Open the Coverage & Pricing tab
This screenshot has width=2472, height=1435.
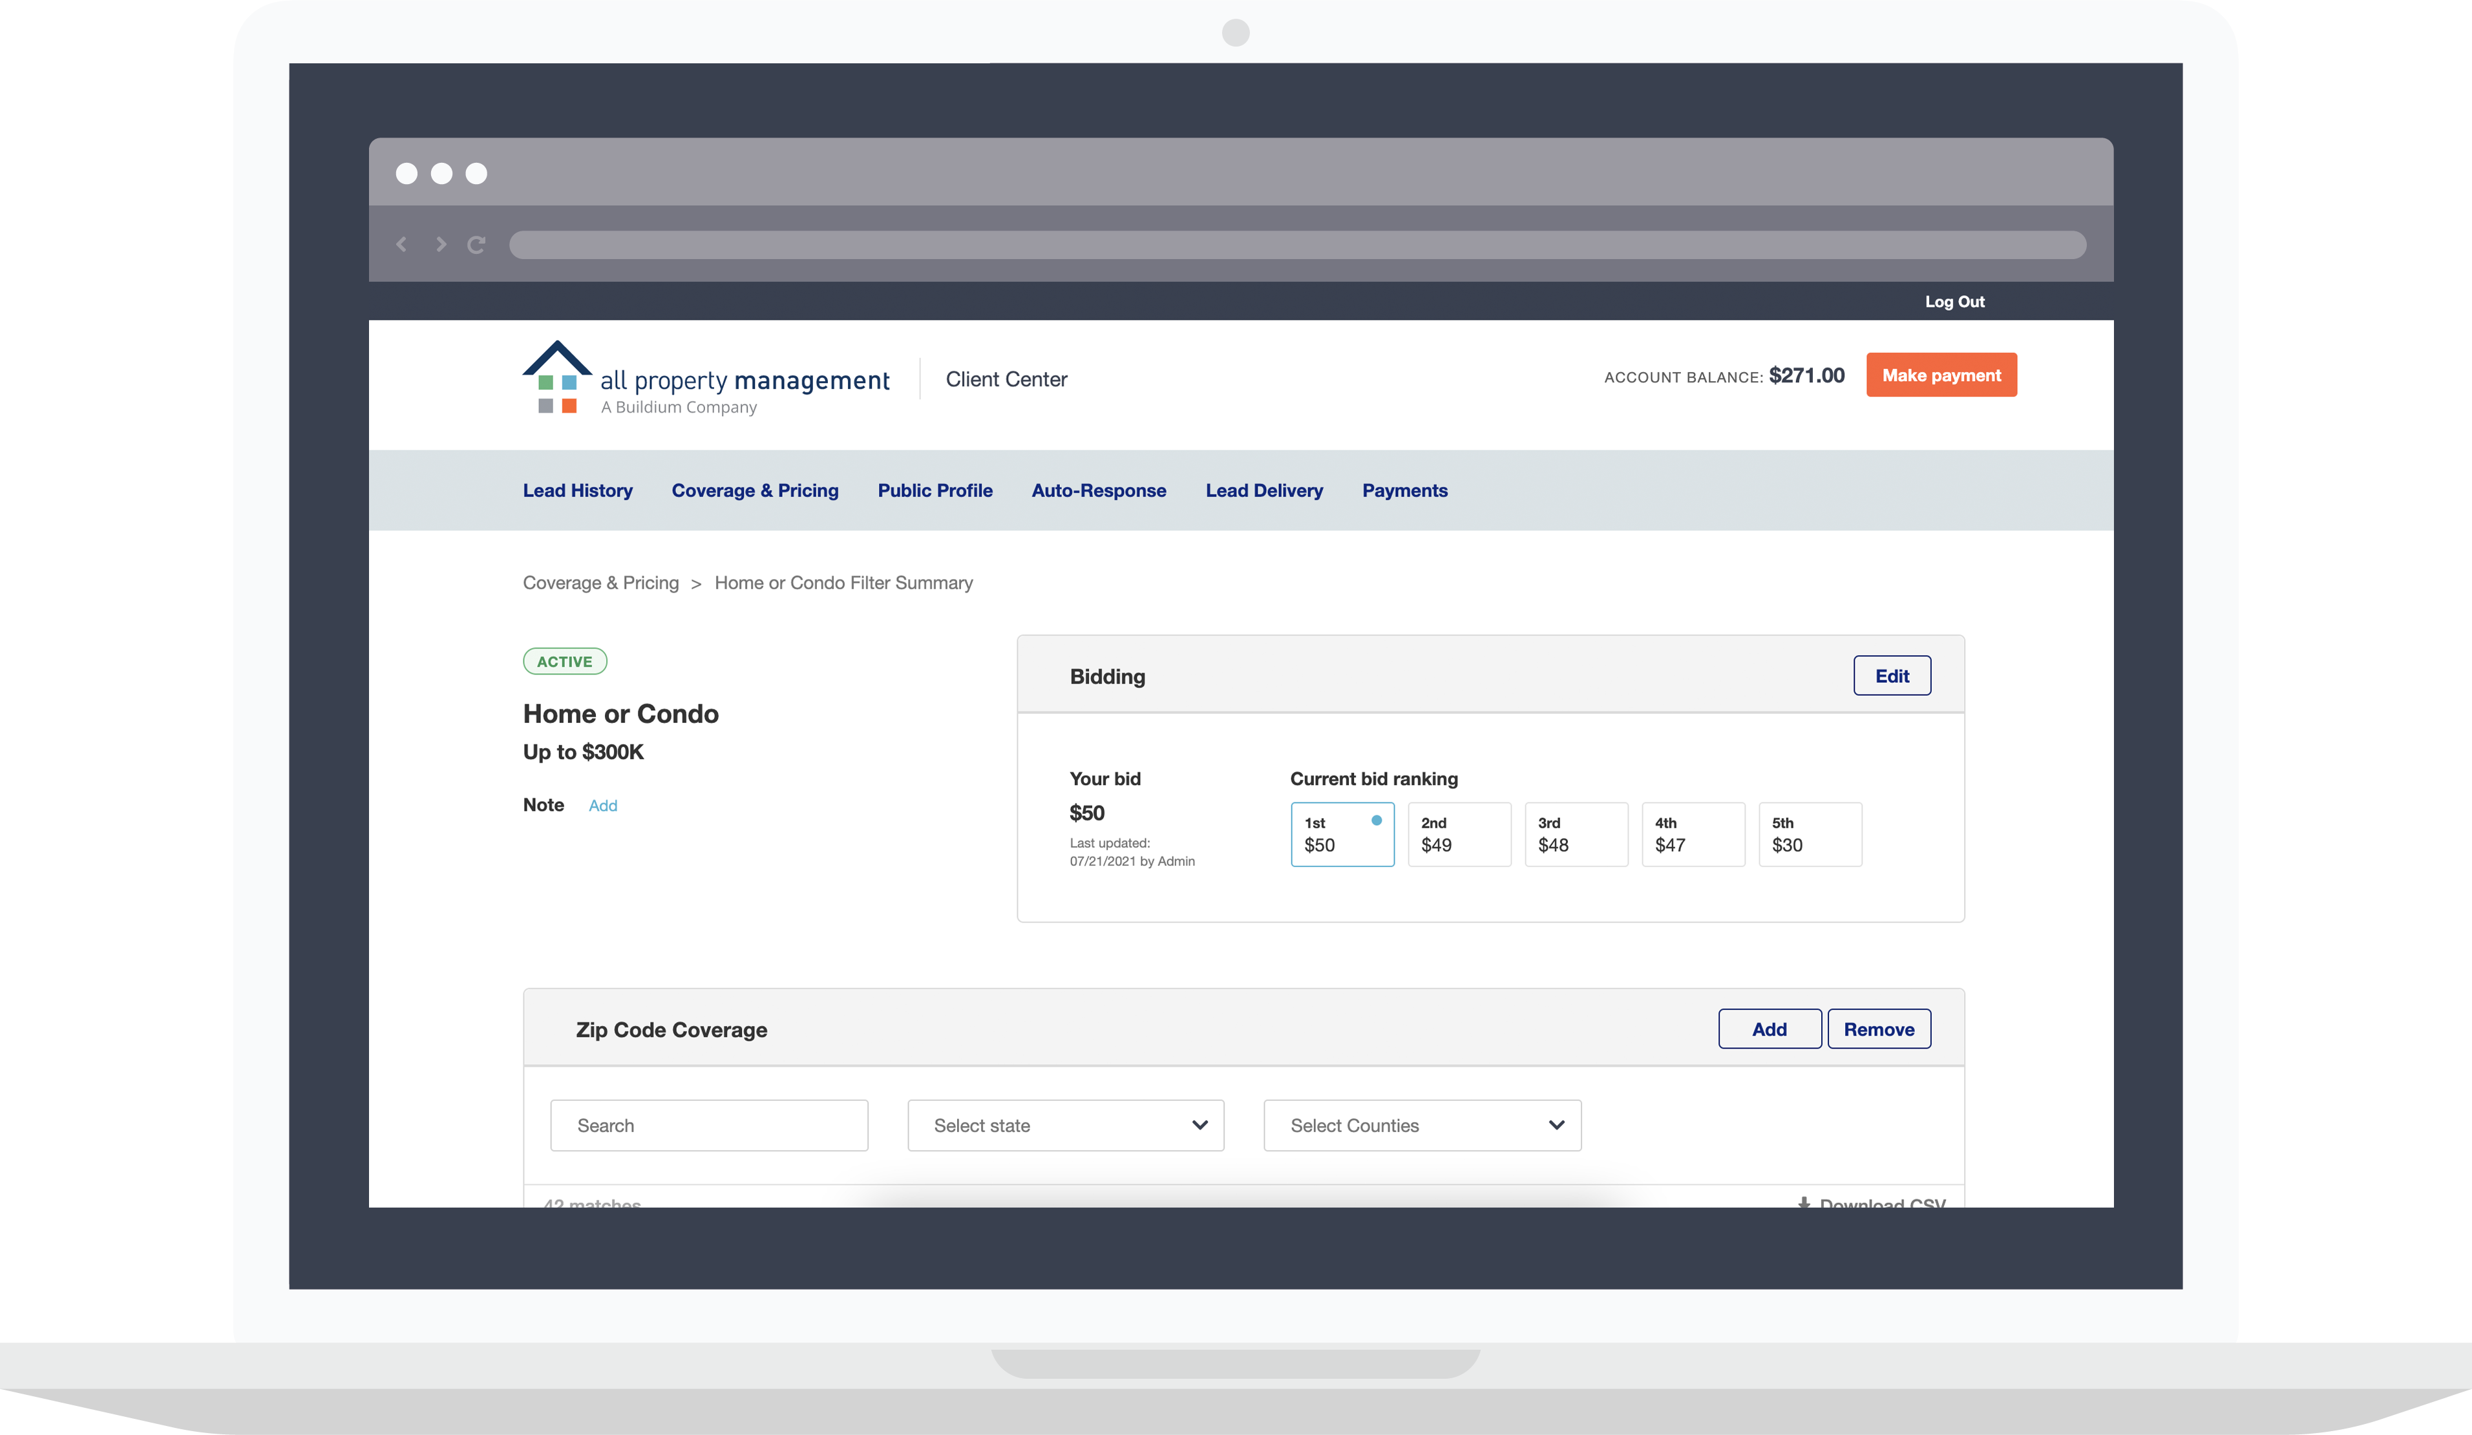[x=754, y=490]
